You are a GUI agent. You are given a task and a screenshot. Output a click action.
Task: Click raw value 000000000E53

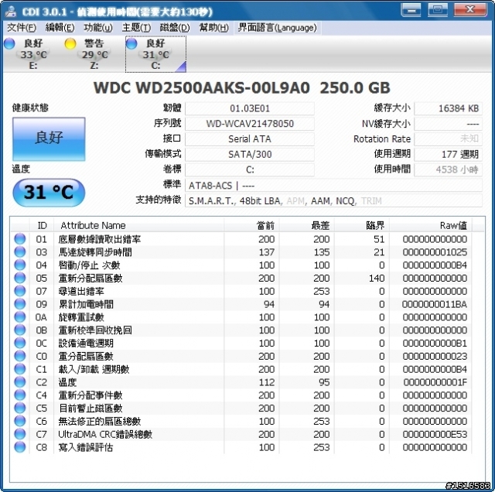point(435,434)
